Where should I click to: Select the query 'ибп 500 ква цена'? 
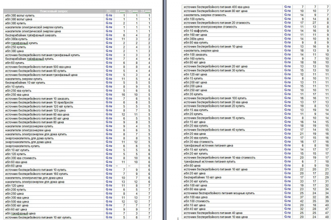pyautogui.click(x=17, y=202)
